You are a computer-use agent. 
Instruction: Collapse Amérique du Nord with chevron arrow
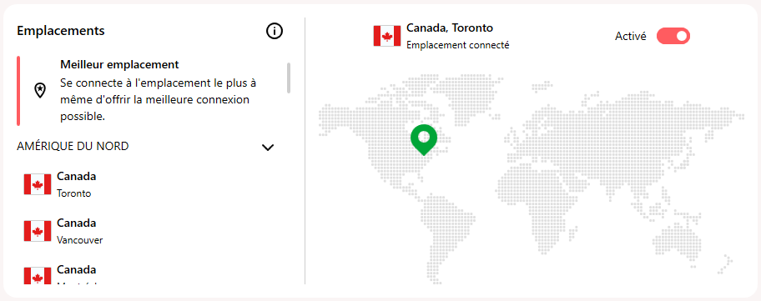click(x=268, y=148)
